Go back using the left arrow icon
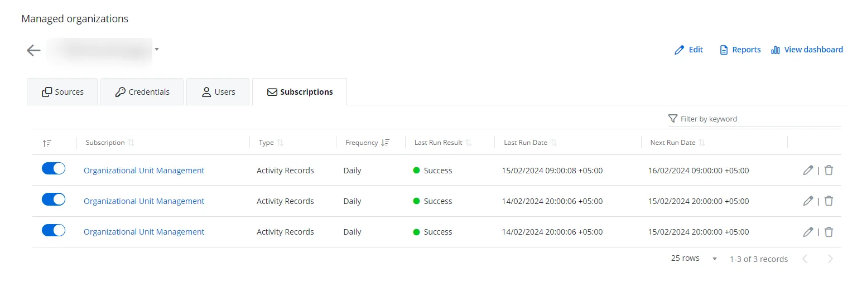The height and width of the screenshot is (282, 857). click(x=33, y=50)
